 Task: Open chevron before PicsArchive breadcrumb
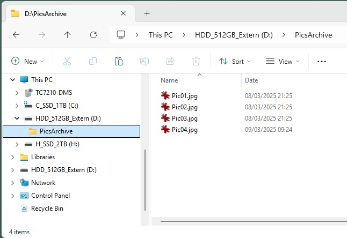click(284, 35)
